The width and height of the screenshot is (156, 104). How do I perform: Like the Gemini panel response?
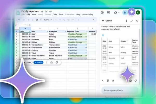pyautogui.click(x=131, y=81)
